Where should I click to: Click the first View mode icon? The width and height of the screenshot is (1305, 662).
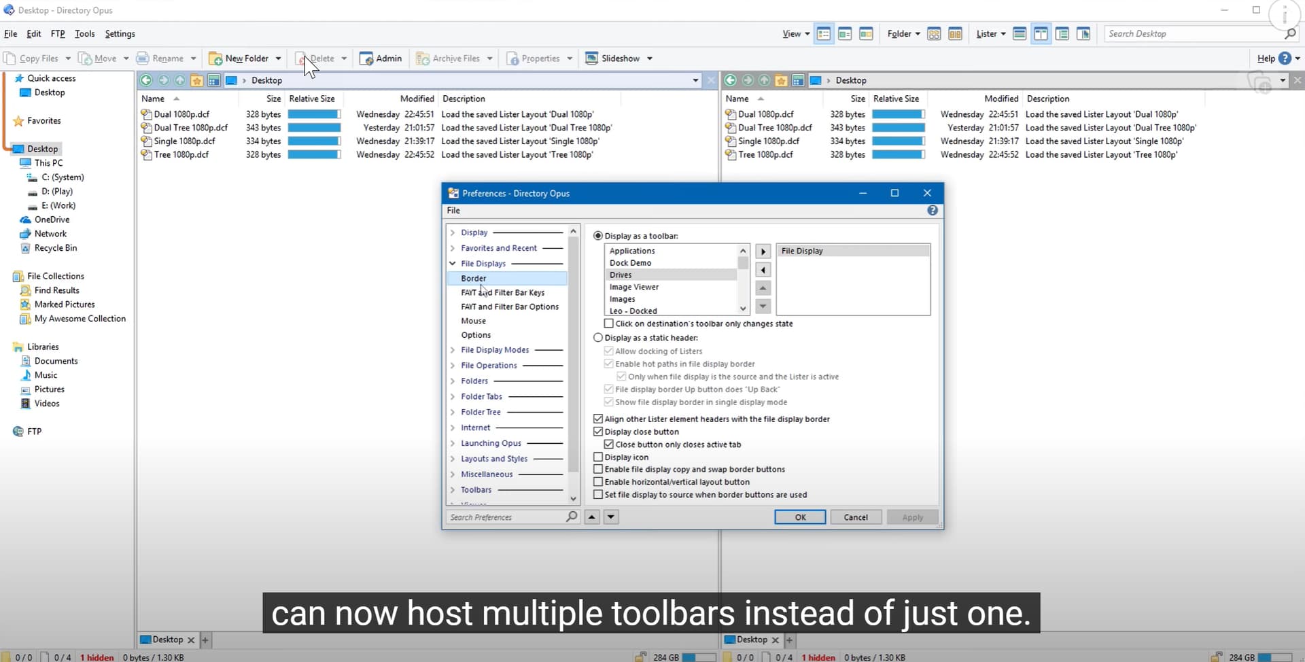[x=824, y=34]
